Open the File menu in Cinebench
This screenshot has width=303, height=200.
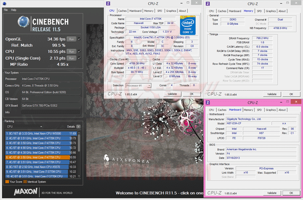coord(6,10)
